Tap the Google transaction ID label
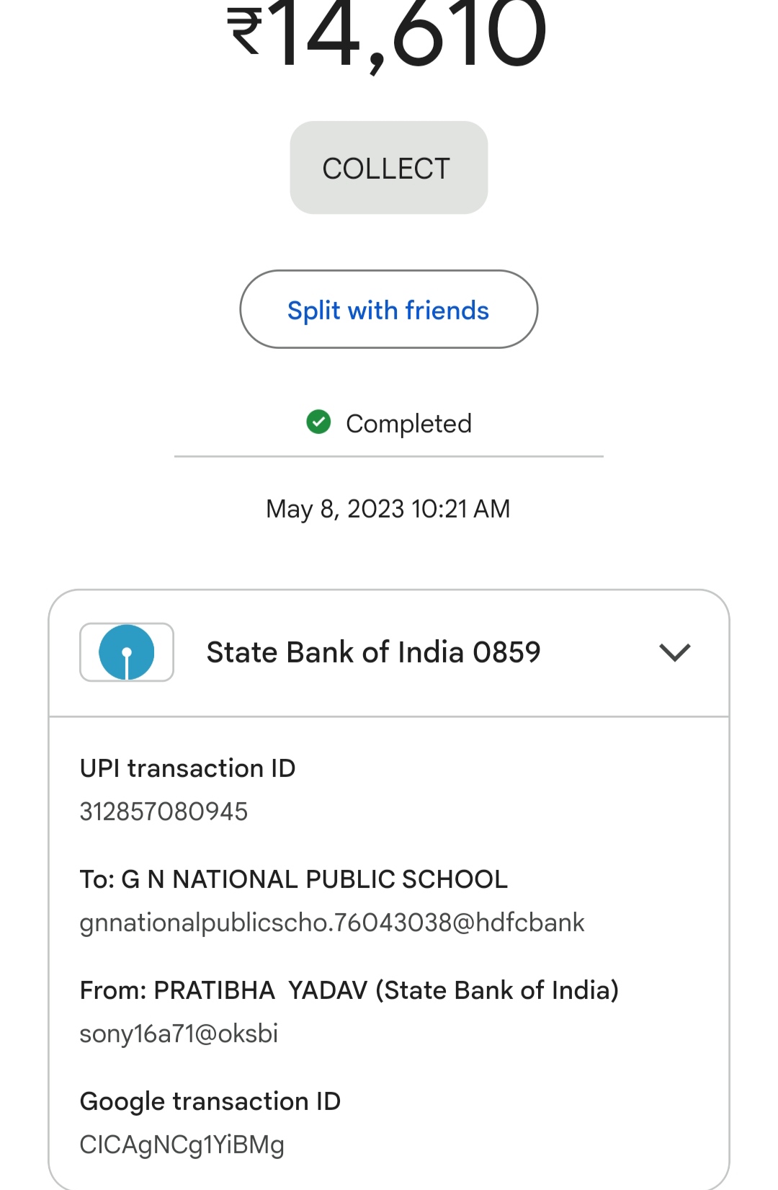The image size is (778, 1190). [210, 1102]
